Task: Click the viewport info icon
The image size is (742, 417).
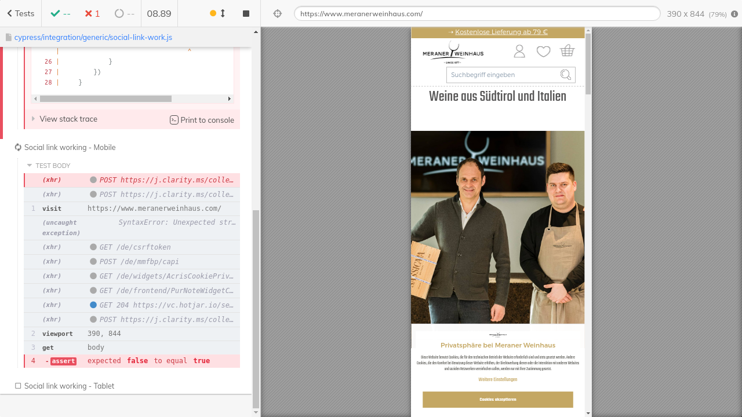Action: [734, 14]
